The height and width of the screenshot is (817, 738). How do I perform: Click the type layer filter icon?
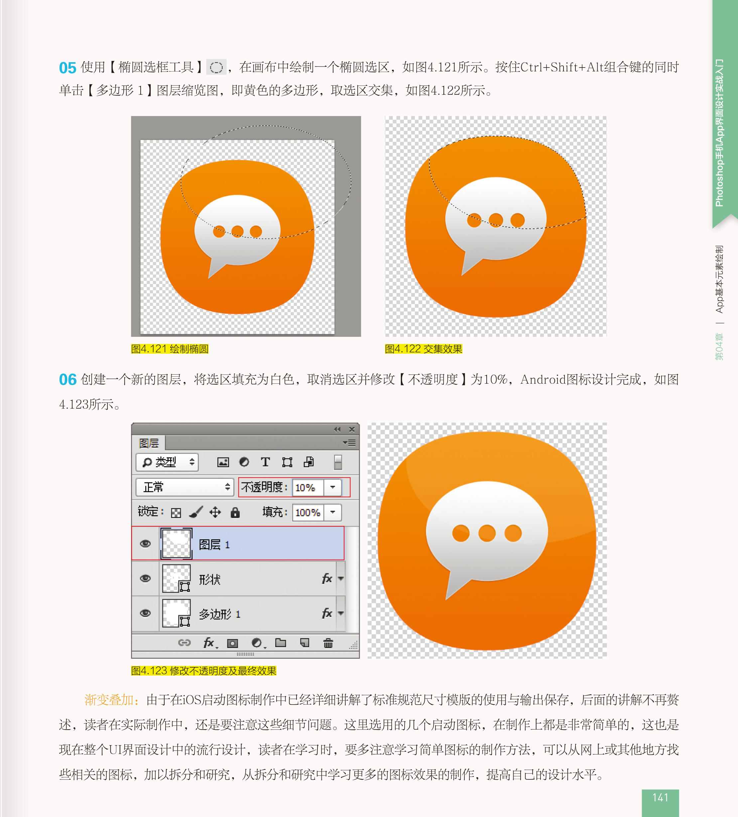(265, 462)
